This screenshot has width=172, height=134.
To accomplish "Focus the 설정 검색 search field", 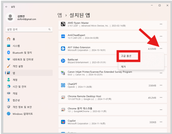I will 29,29.
